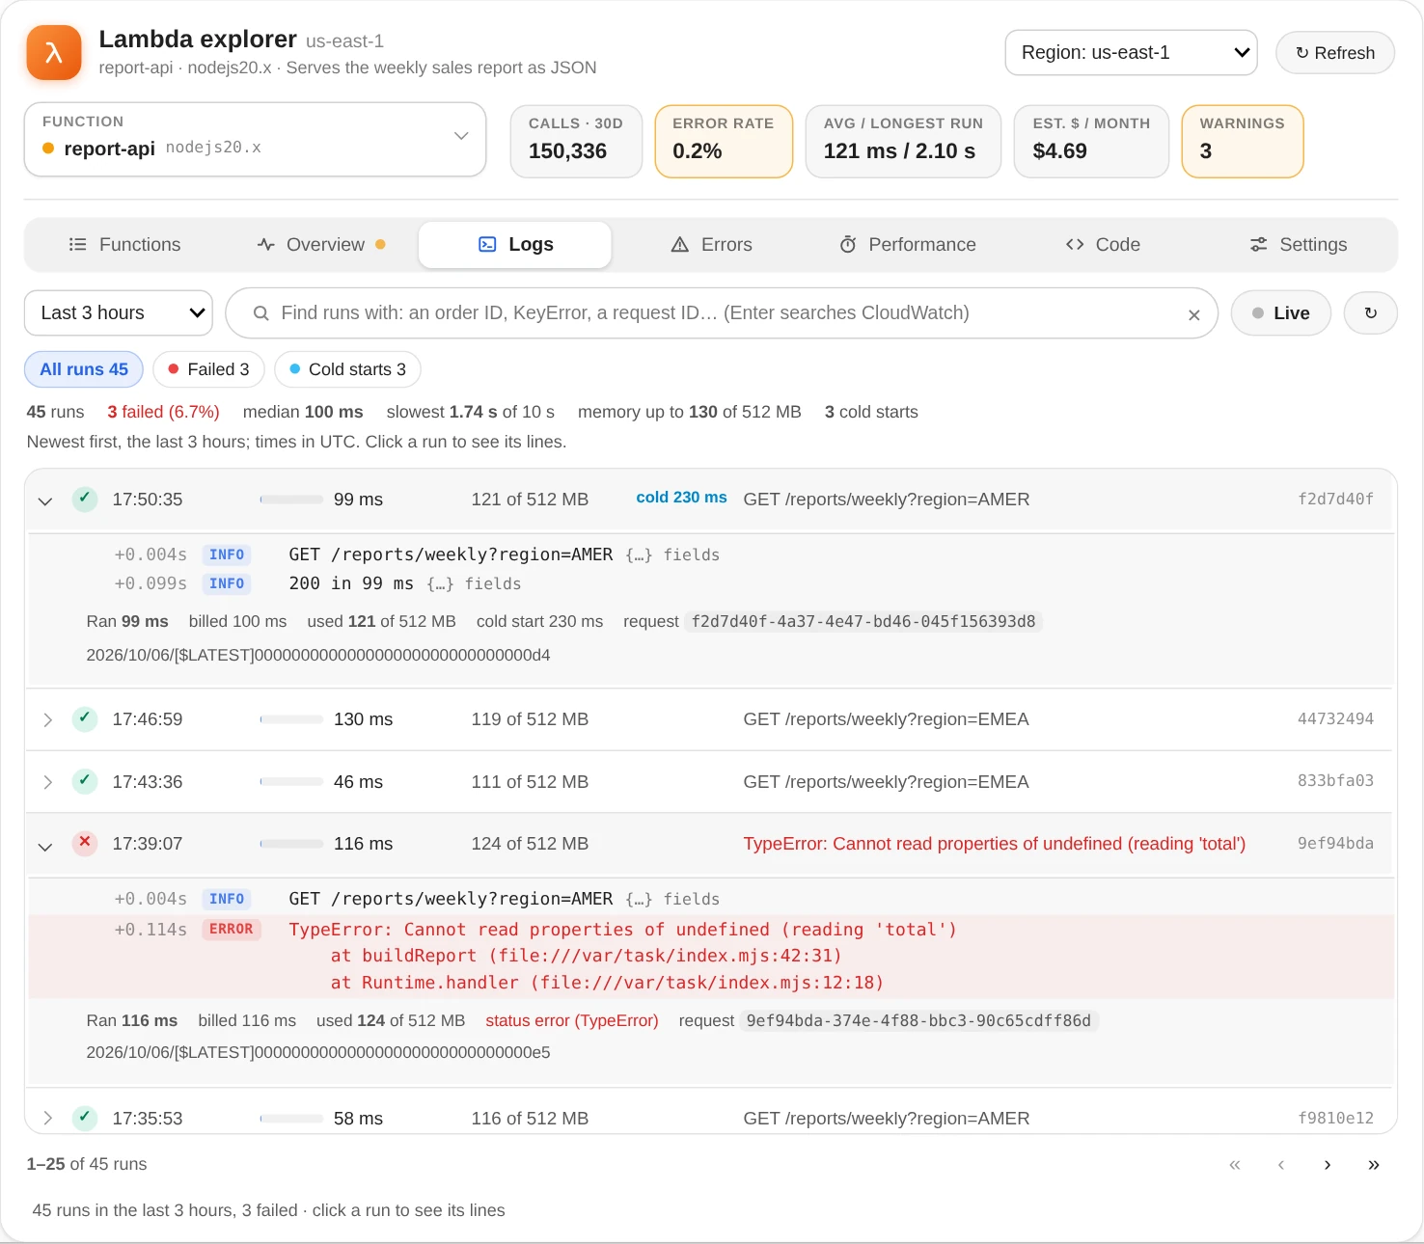This screenshot has height=1244, width=1424.
Task: Open the Last 3 hours time range dropdown
Action: (x=119, y=313)
